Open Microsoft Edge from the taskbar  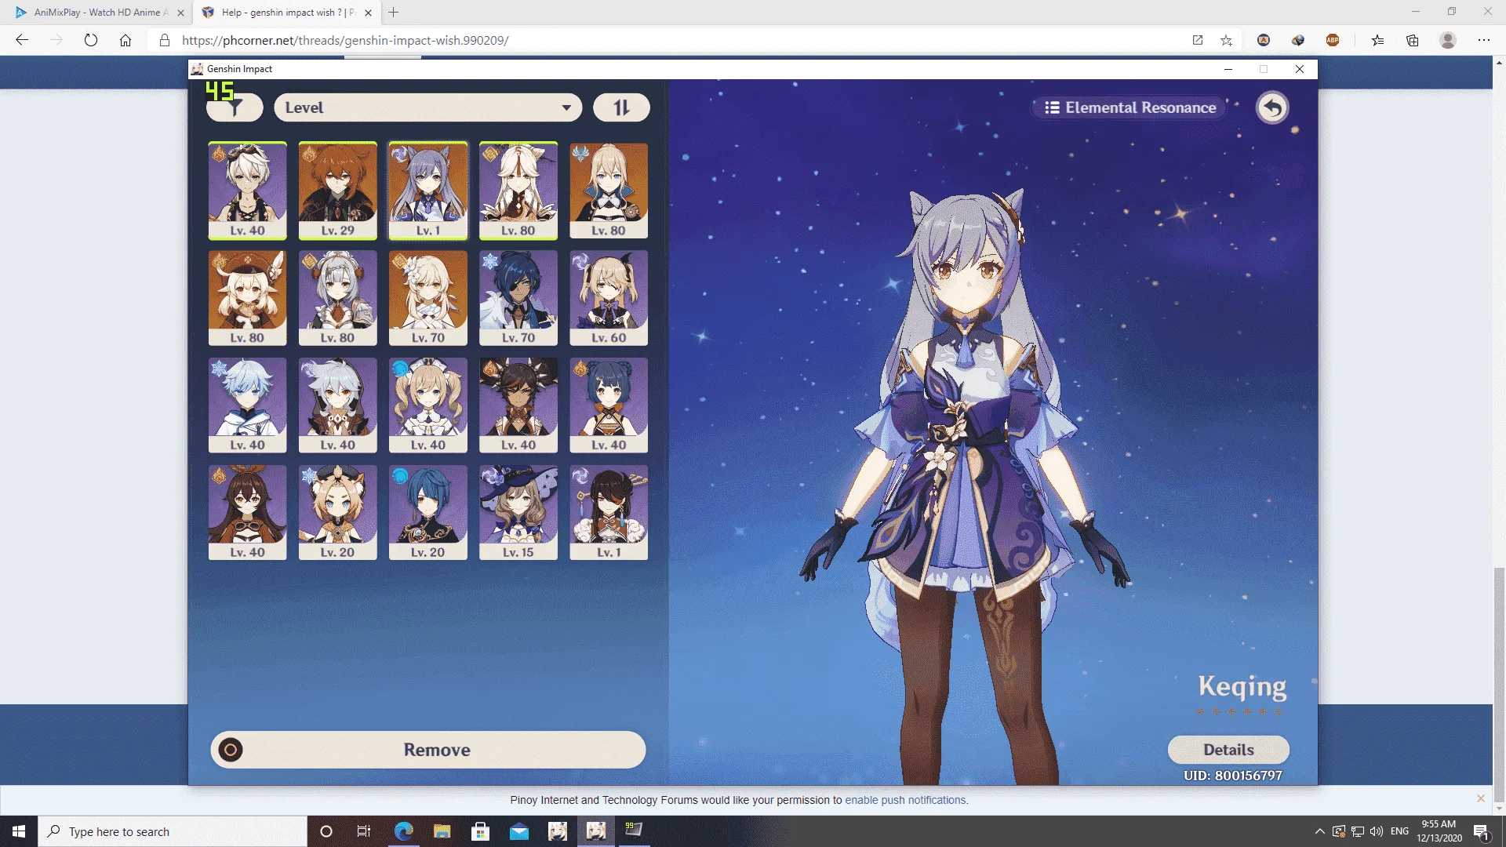point(403,831)
